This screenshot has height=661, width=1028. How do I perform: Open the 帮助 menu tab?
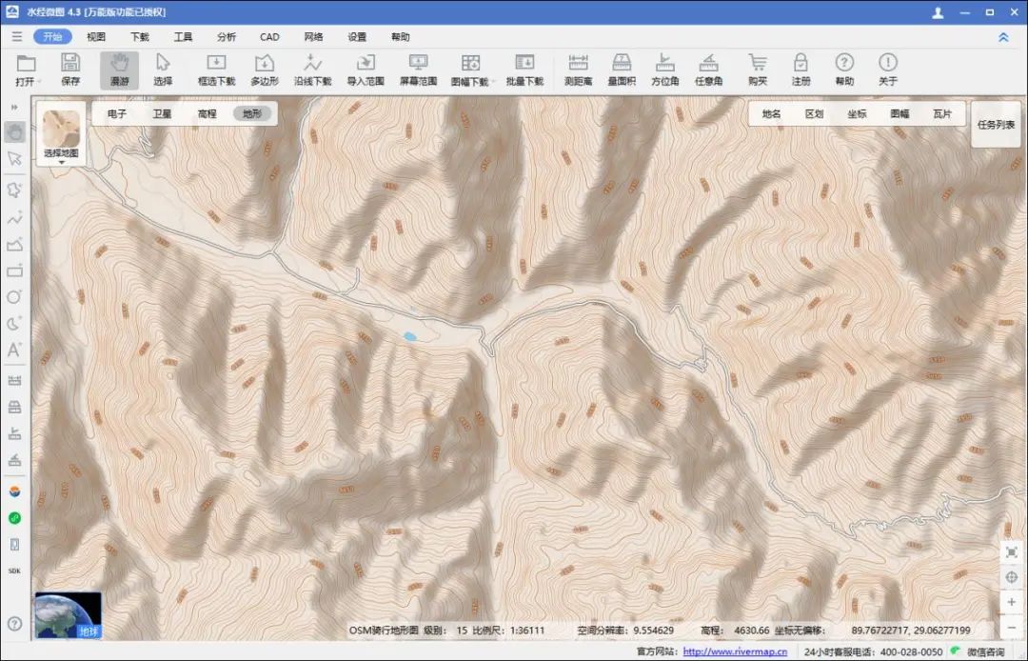coord(400,37)
